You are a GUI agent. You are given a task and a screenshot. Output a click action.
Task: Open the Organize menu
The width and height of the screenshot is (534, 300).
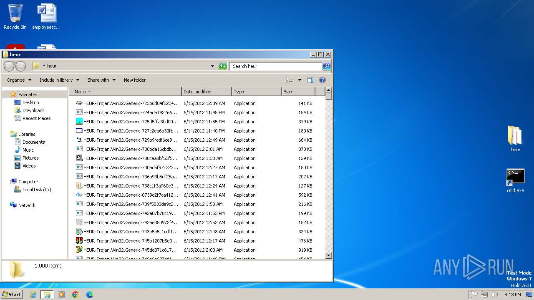tap(19, 80)
